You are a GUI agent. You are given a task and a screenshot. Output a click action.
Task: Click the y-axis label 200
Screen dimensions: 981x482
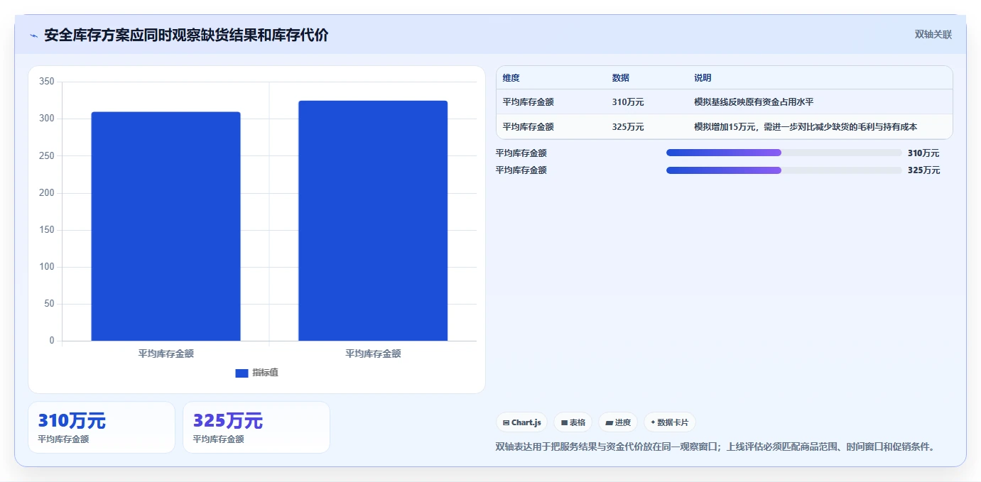(47, 193)
